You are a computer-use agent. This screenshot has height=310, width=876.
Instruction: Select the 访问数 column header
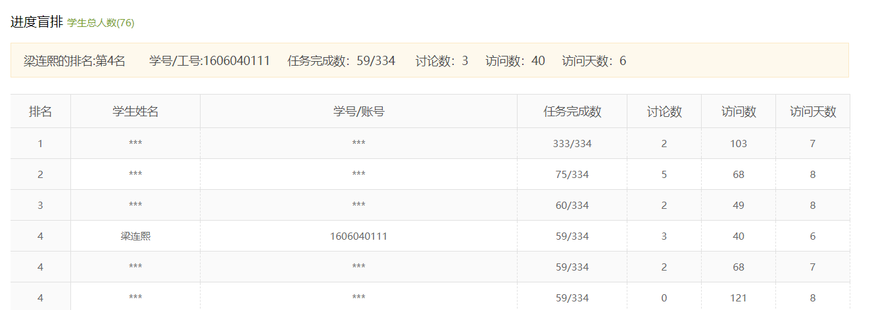click(x=739, y=112)
